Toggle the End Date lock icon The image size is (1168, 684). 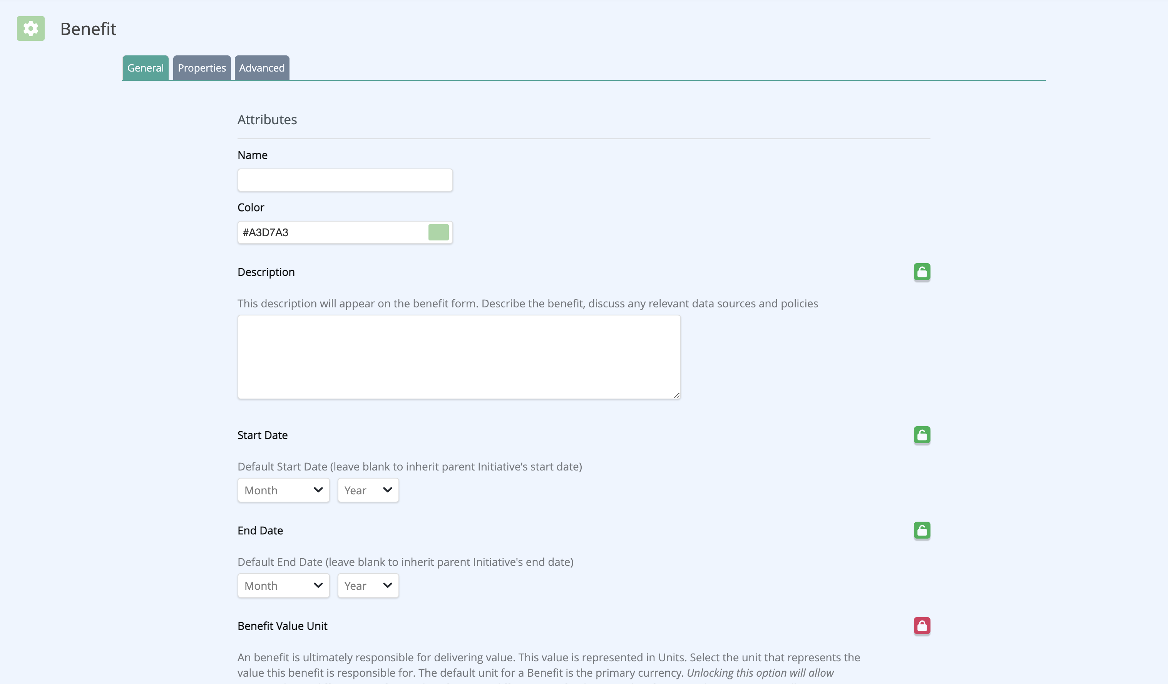(922, 530)
